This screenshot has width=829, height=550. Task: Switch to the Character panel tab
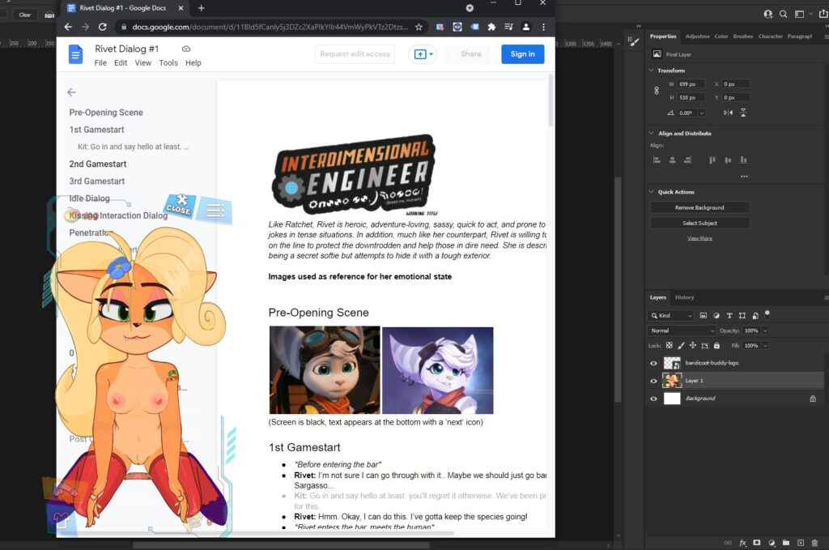(x=771, y=36)
